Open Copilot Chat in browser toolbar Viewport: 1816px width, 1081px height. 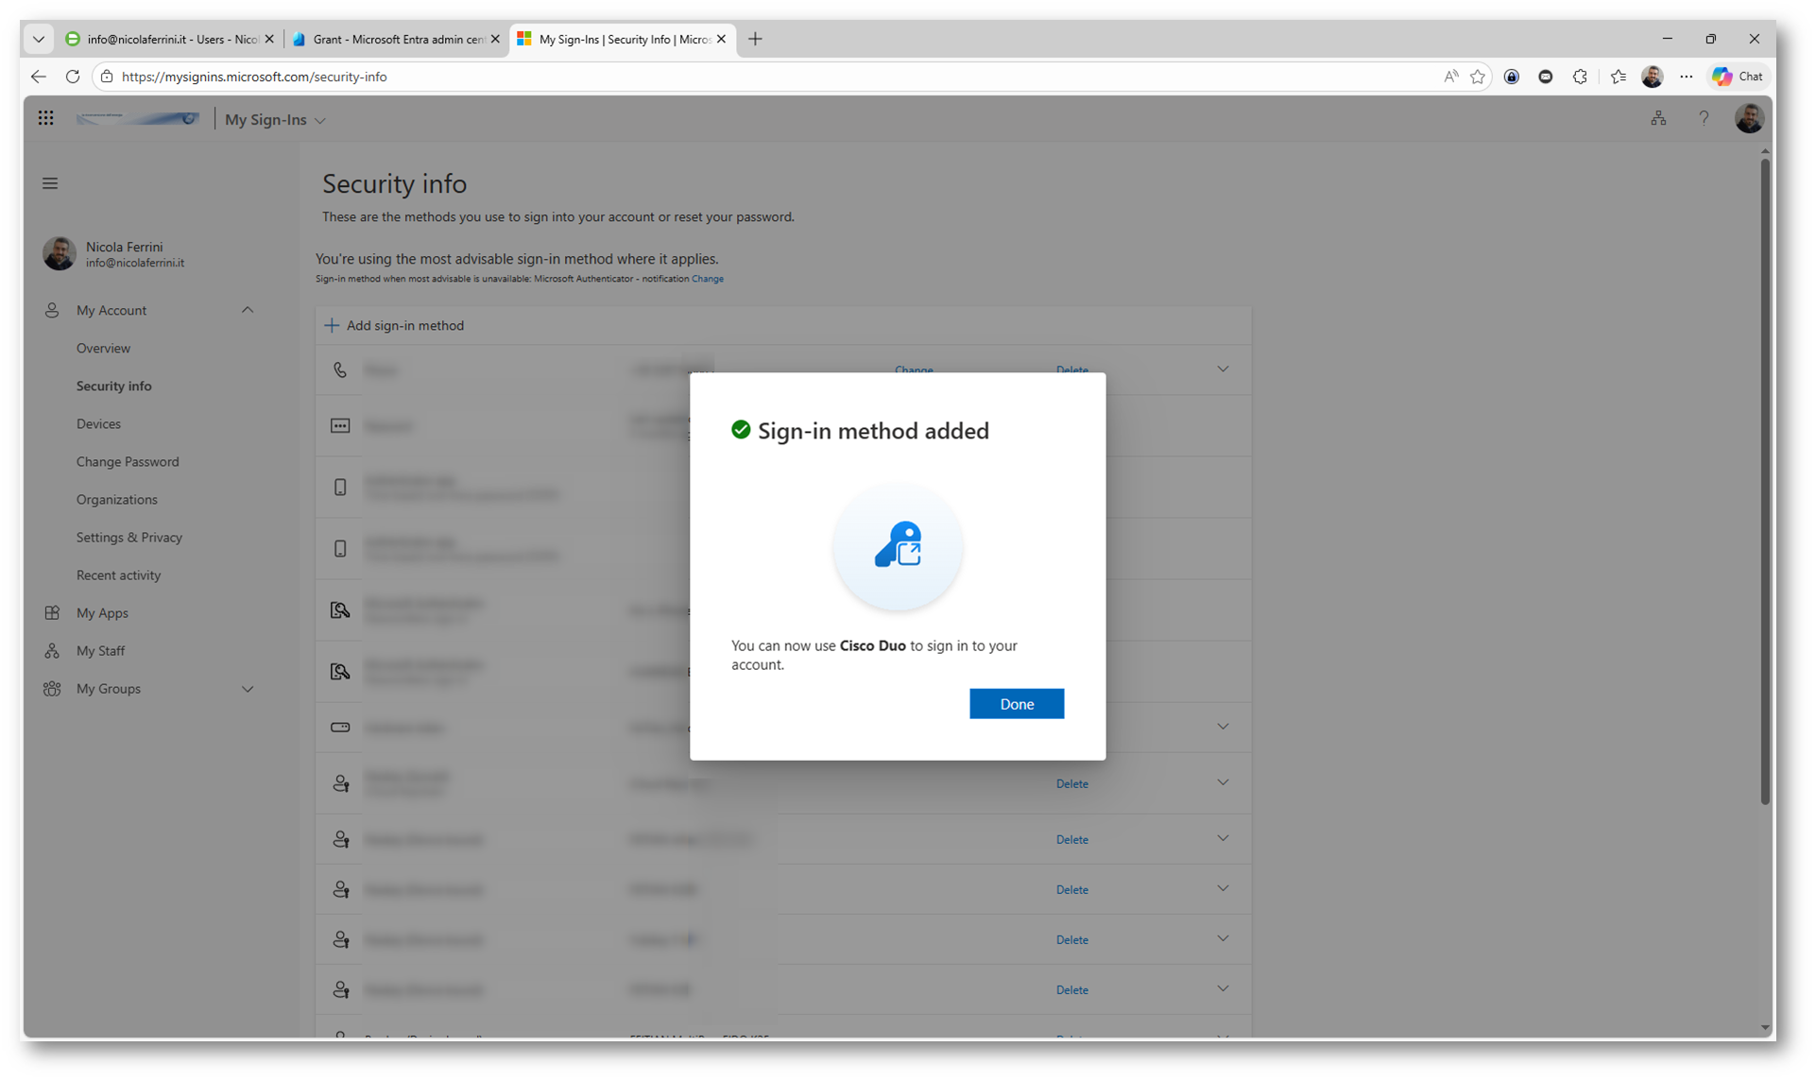1739,77
